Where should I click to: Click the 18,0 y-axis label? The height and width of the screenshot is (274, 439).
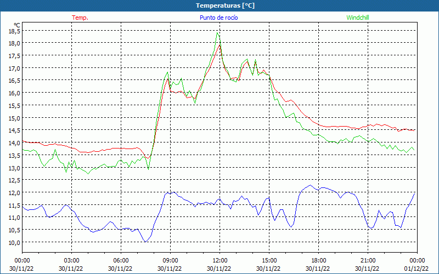pos(14,43)
